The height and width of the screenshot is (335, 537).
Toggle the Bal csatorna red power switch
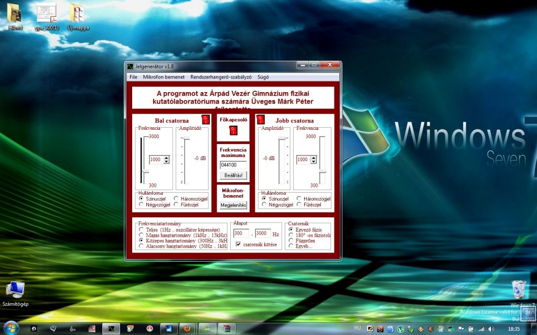(x=206, y=119)
